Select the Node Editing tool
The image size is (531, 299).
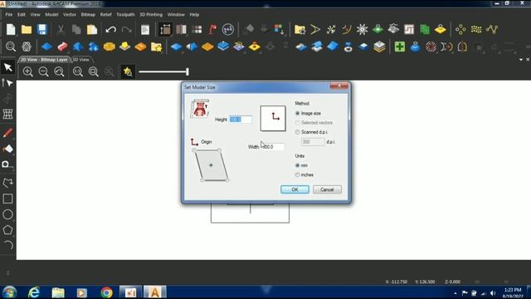click(7, 83)
